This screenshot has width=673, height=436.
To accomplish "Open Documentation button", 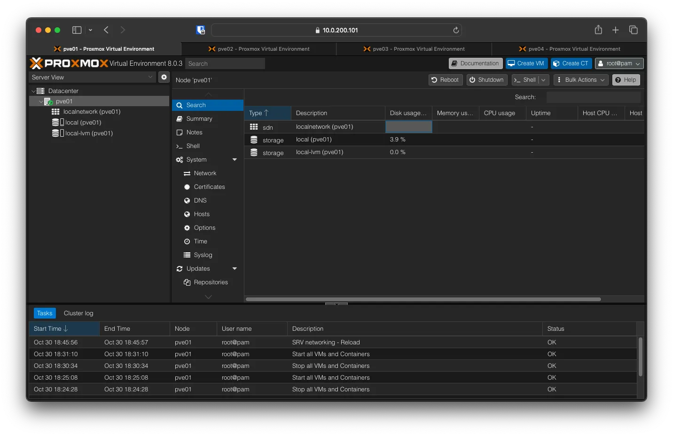I will 476,63.
